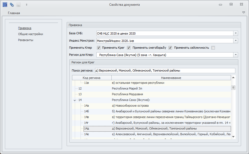Close the Свойства документа window
This screenshot has width=249, height=154.
tap(241, 4)
